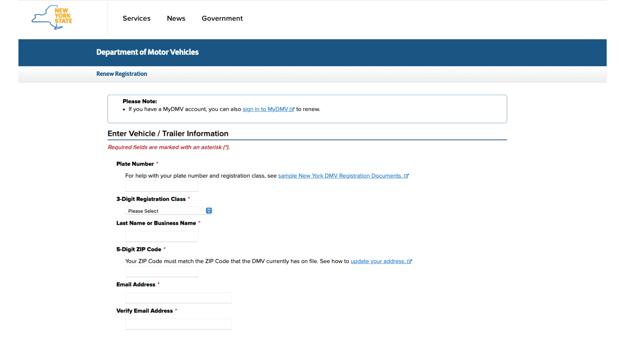Open the News menu item
The height and width of the screenshot is (339, 625).
tap(176, 18)
